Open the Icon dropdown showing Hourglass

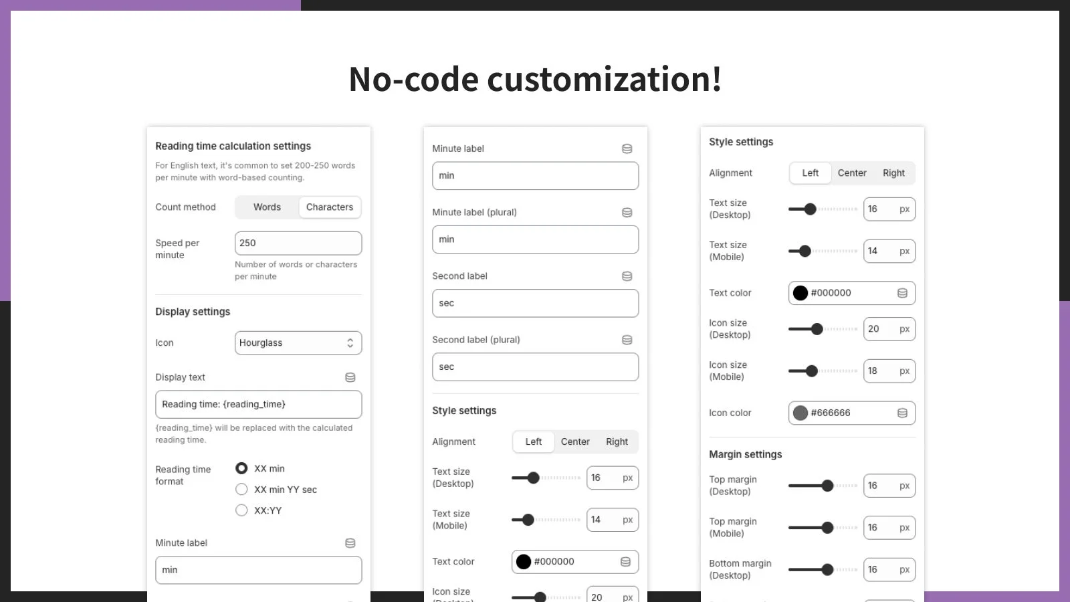click(298, 342)
